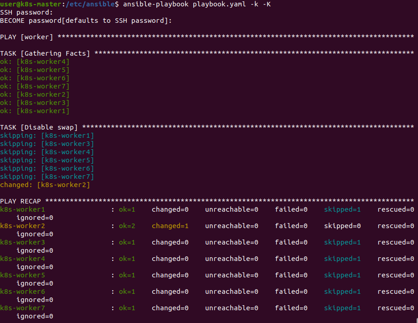This screenshot has height=323, width=418.
Task: Click the 'ansible-playbook playbook.yaml -k -K' command text
Action: tap(197, 4)
